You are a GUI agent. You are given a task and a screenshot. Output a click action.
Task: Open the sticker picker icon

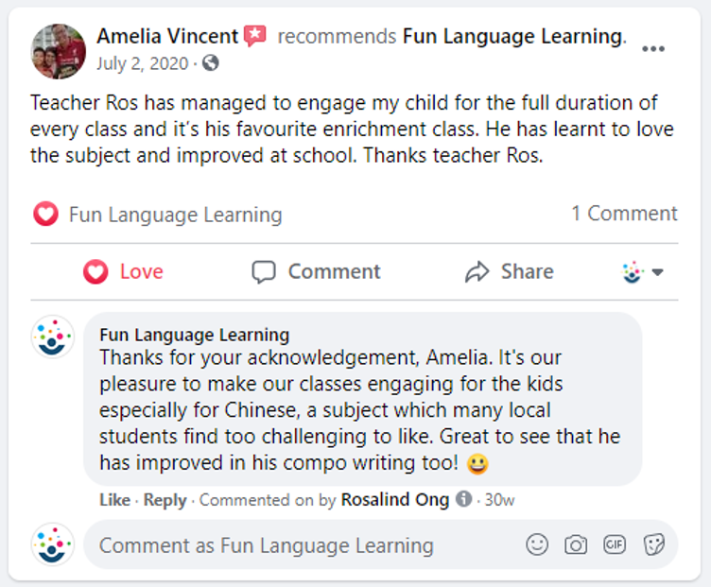pos(653,544)
